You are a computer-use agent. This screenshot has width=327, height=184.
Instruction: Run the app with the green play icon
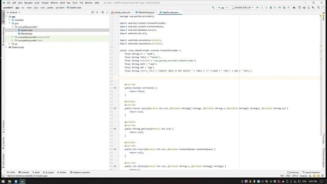pos(258,8)
